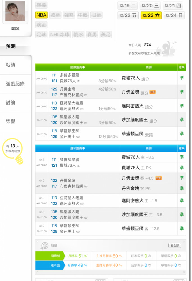The width and height of the screenshot is (192, 281).
Task: Click 費城76人 主 -8.5 prediction
Action: (x=138, y=157)
